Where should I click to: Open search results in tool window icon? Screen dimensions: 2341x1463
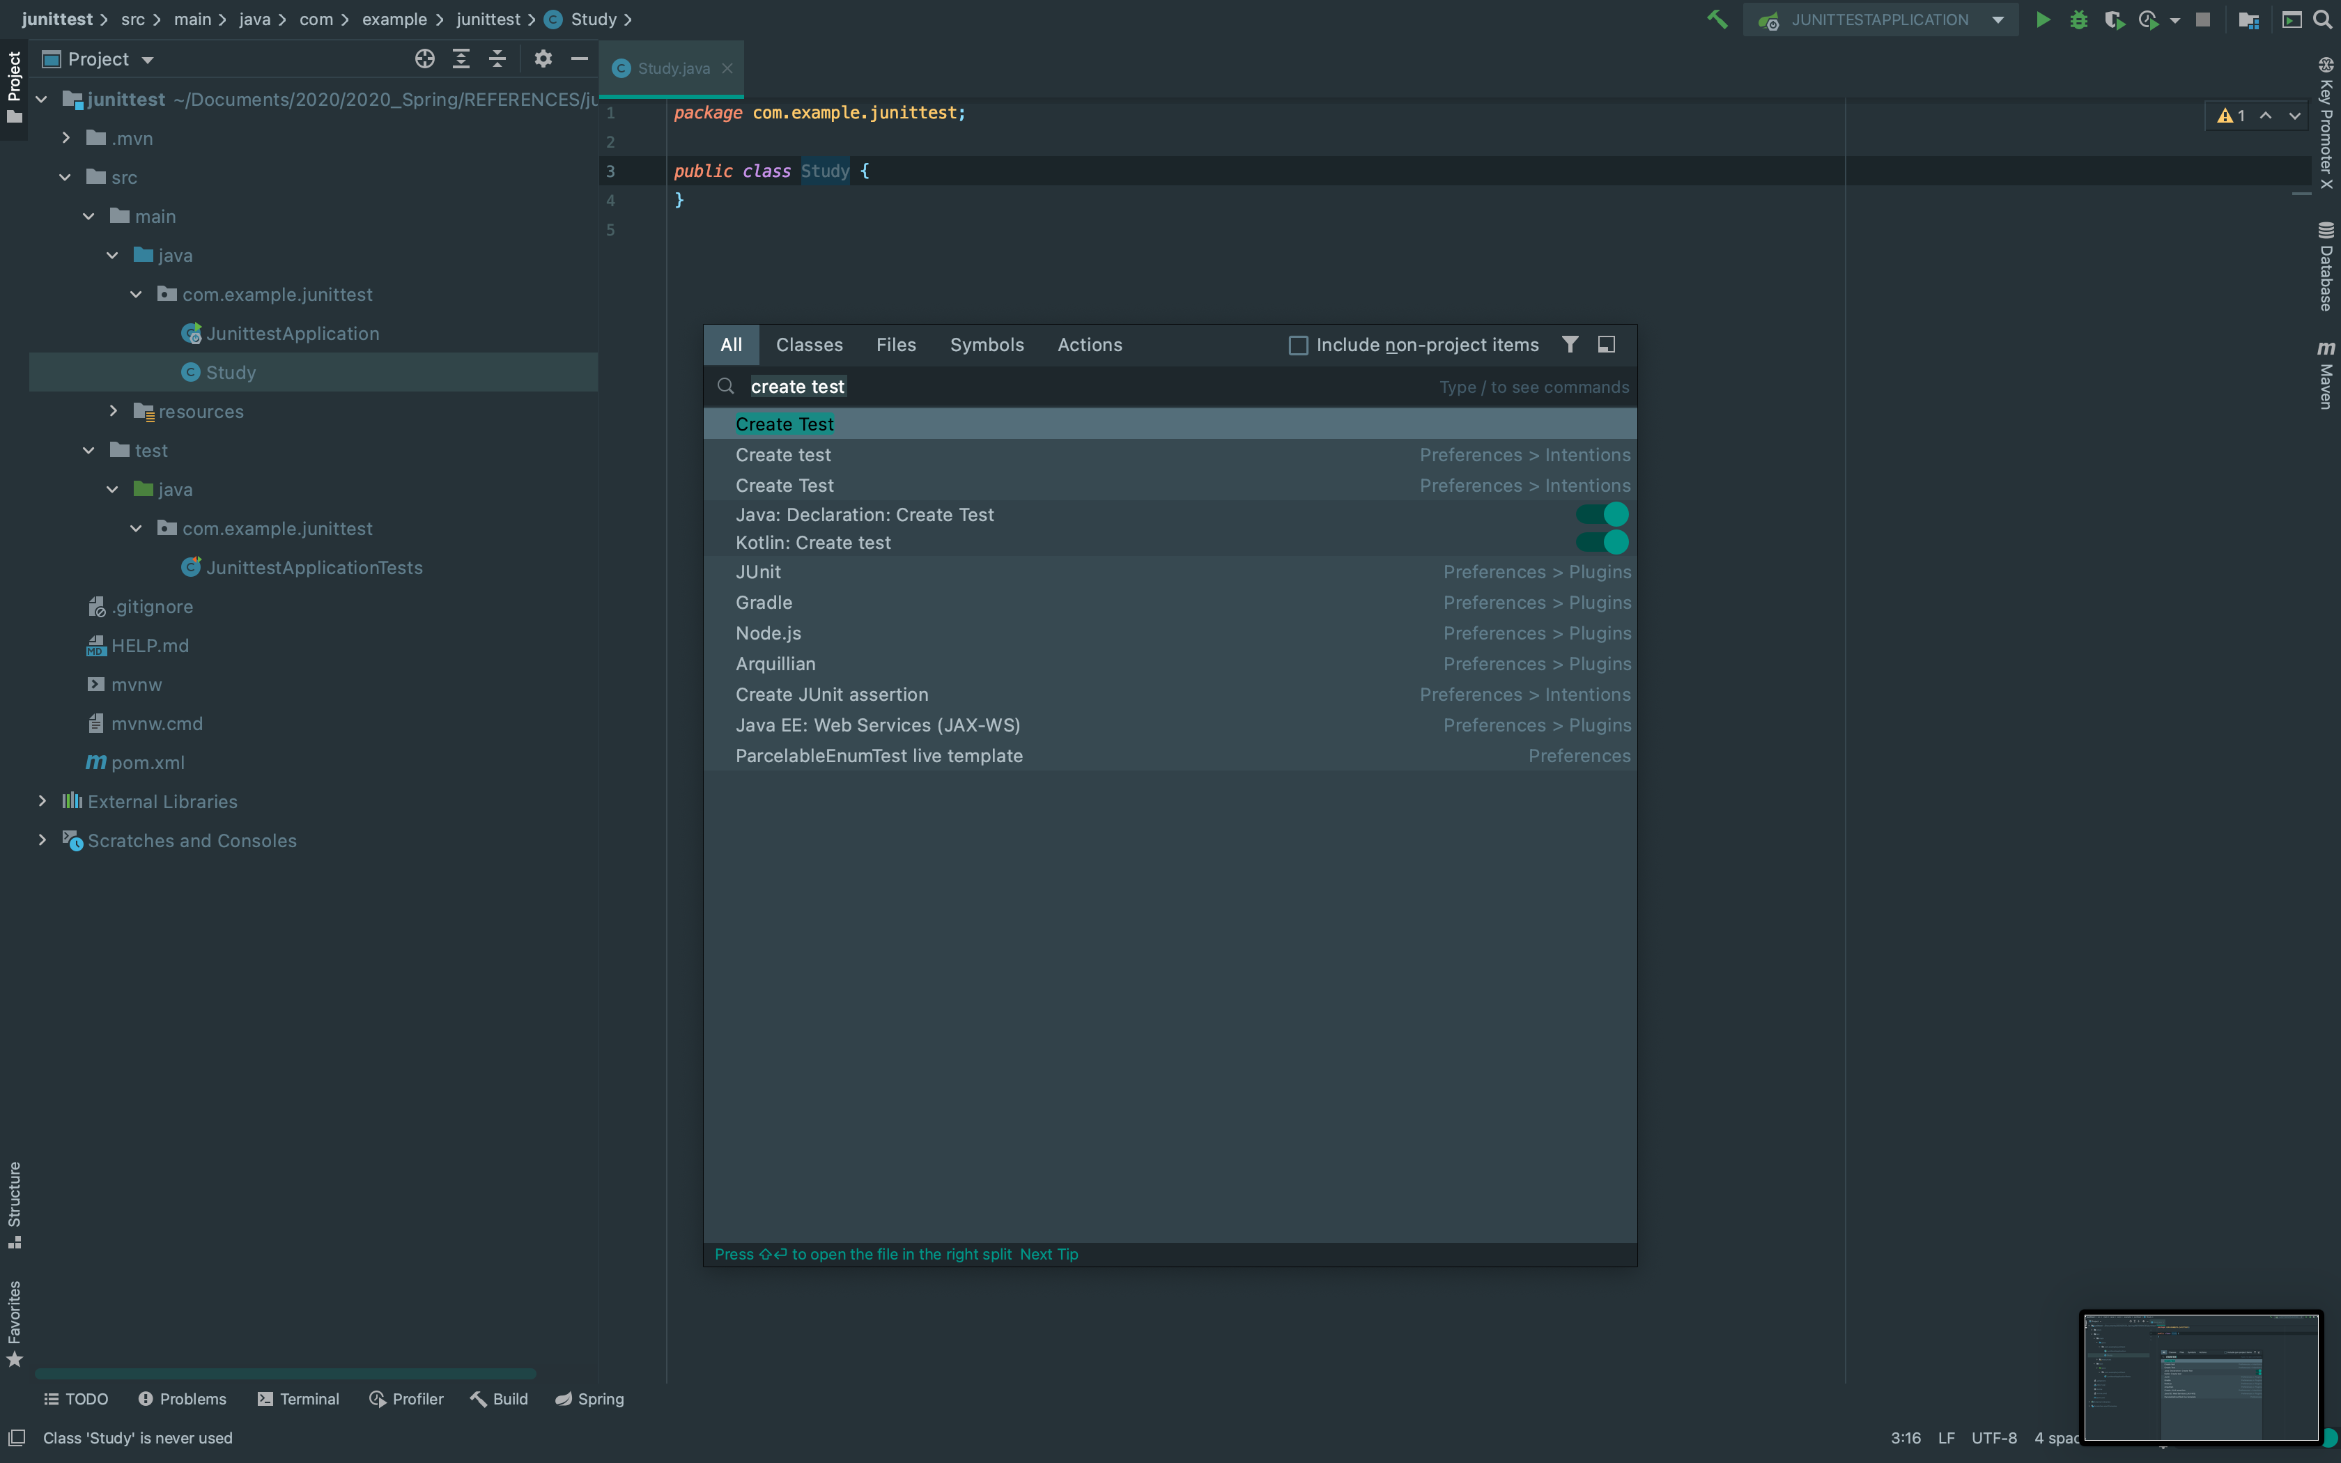click(1606, 344)
